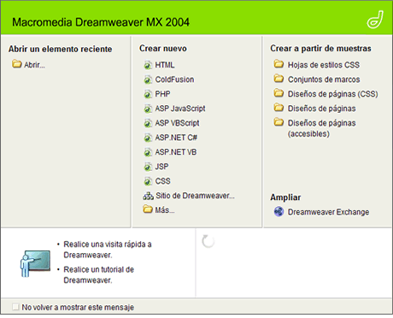
Task: Click the Abrir un elemento reciente heading
Action: [60, 49]
